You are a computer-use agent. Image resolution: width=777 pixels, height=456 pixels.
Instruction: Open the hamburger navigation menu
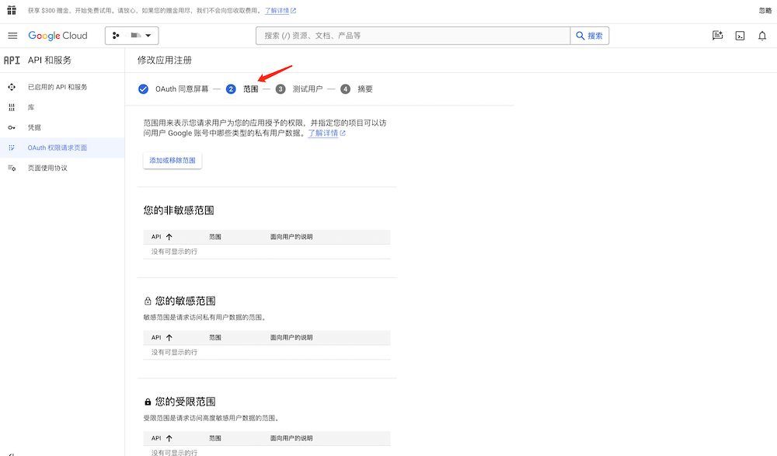tap(12, 36)
